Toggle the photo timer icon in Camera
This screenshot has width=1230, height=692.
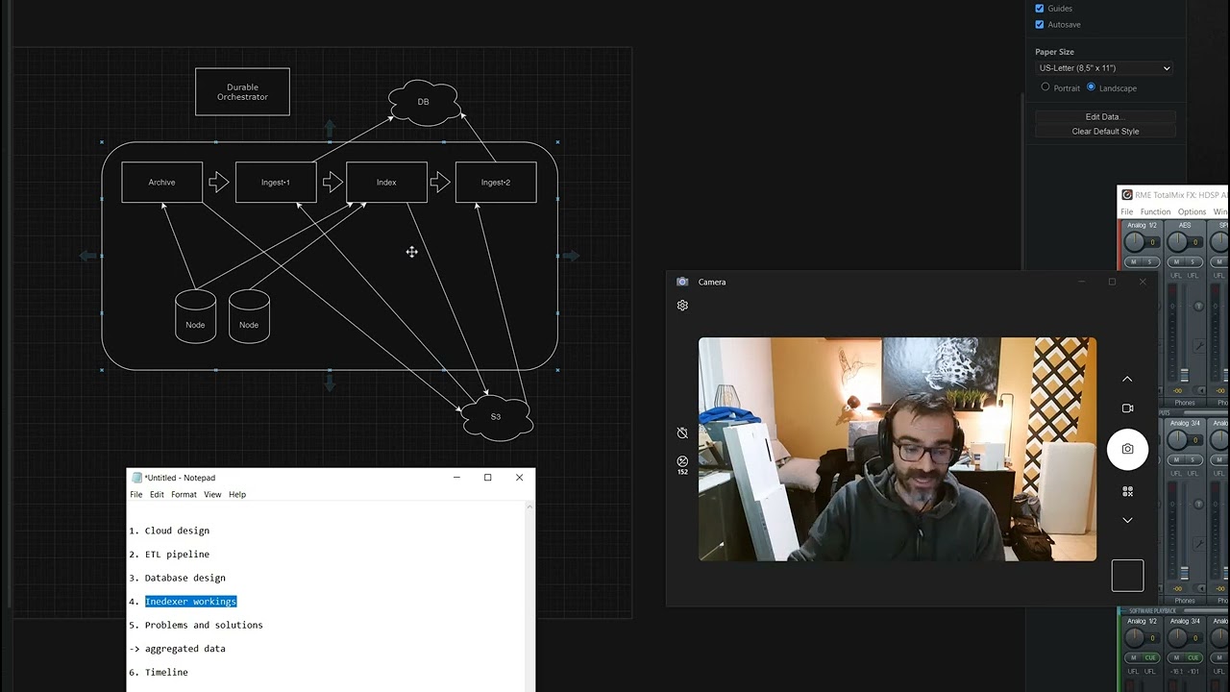pyautogui.click(x=682, y=433)
